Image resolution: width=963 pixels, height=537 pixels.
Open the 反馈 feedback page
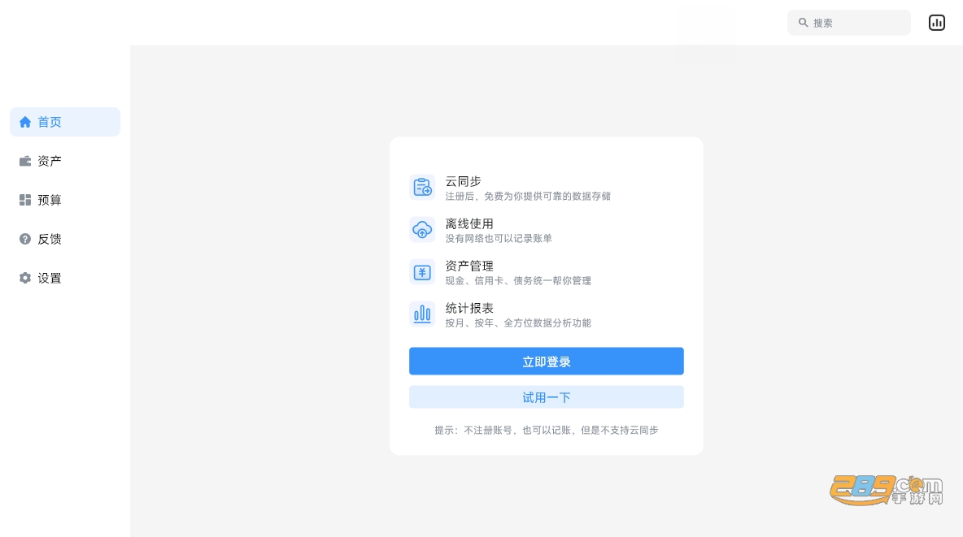coord(65,239)
